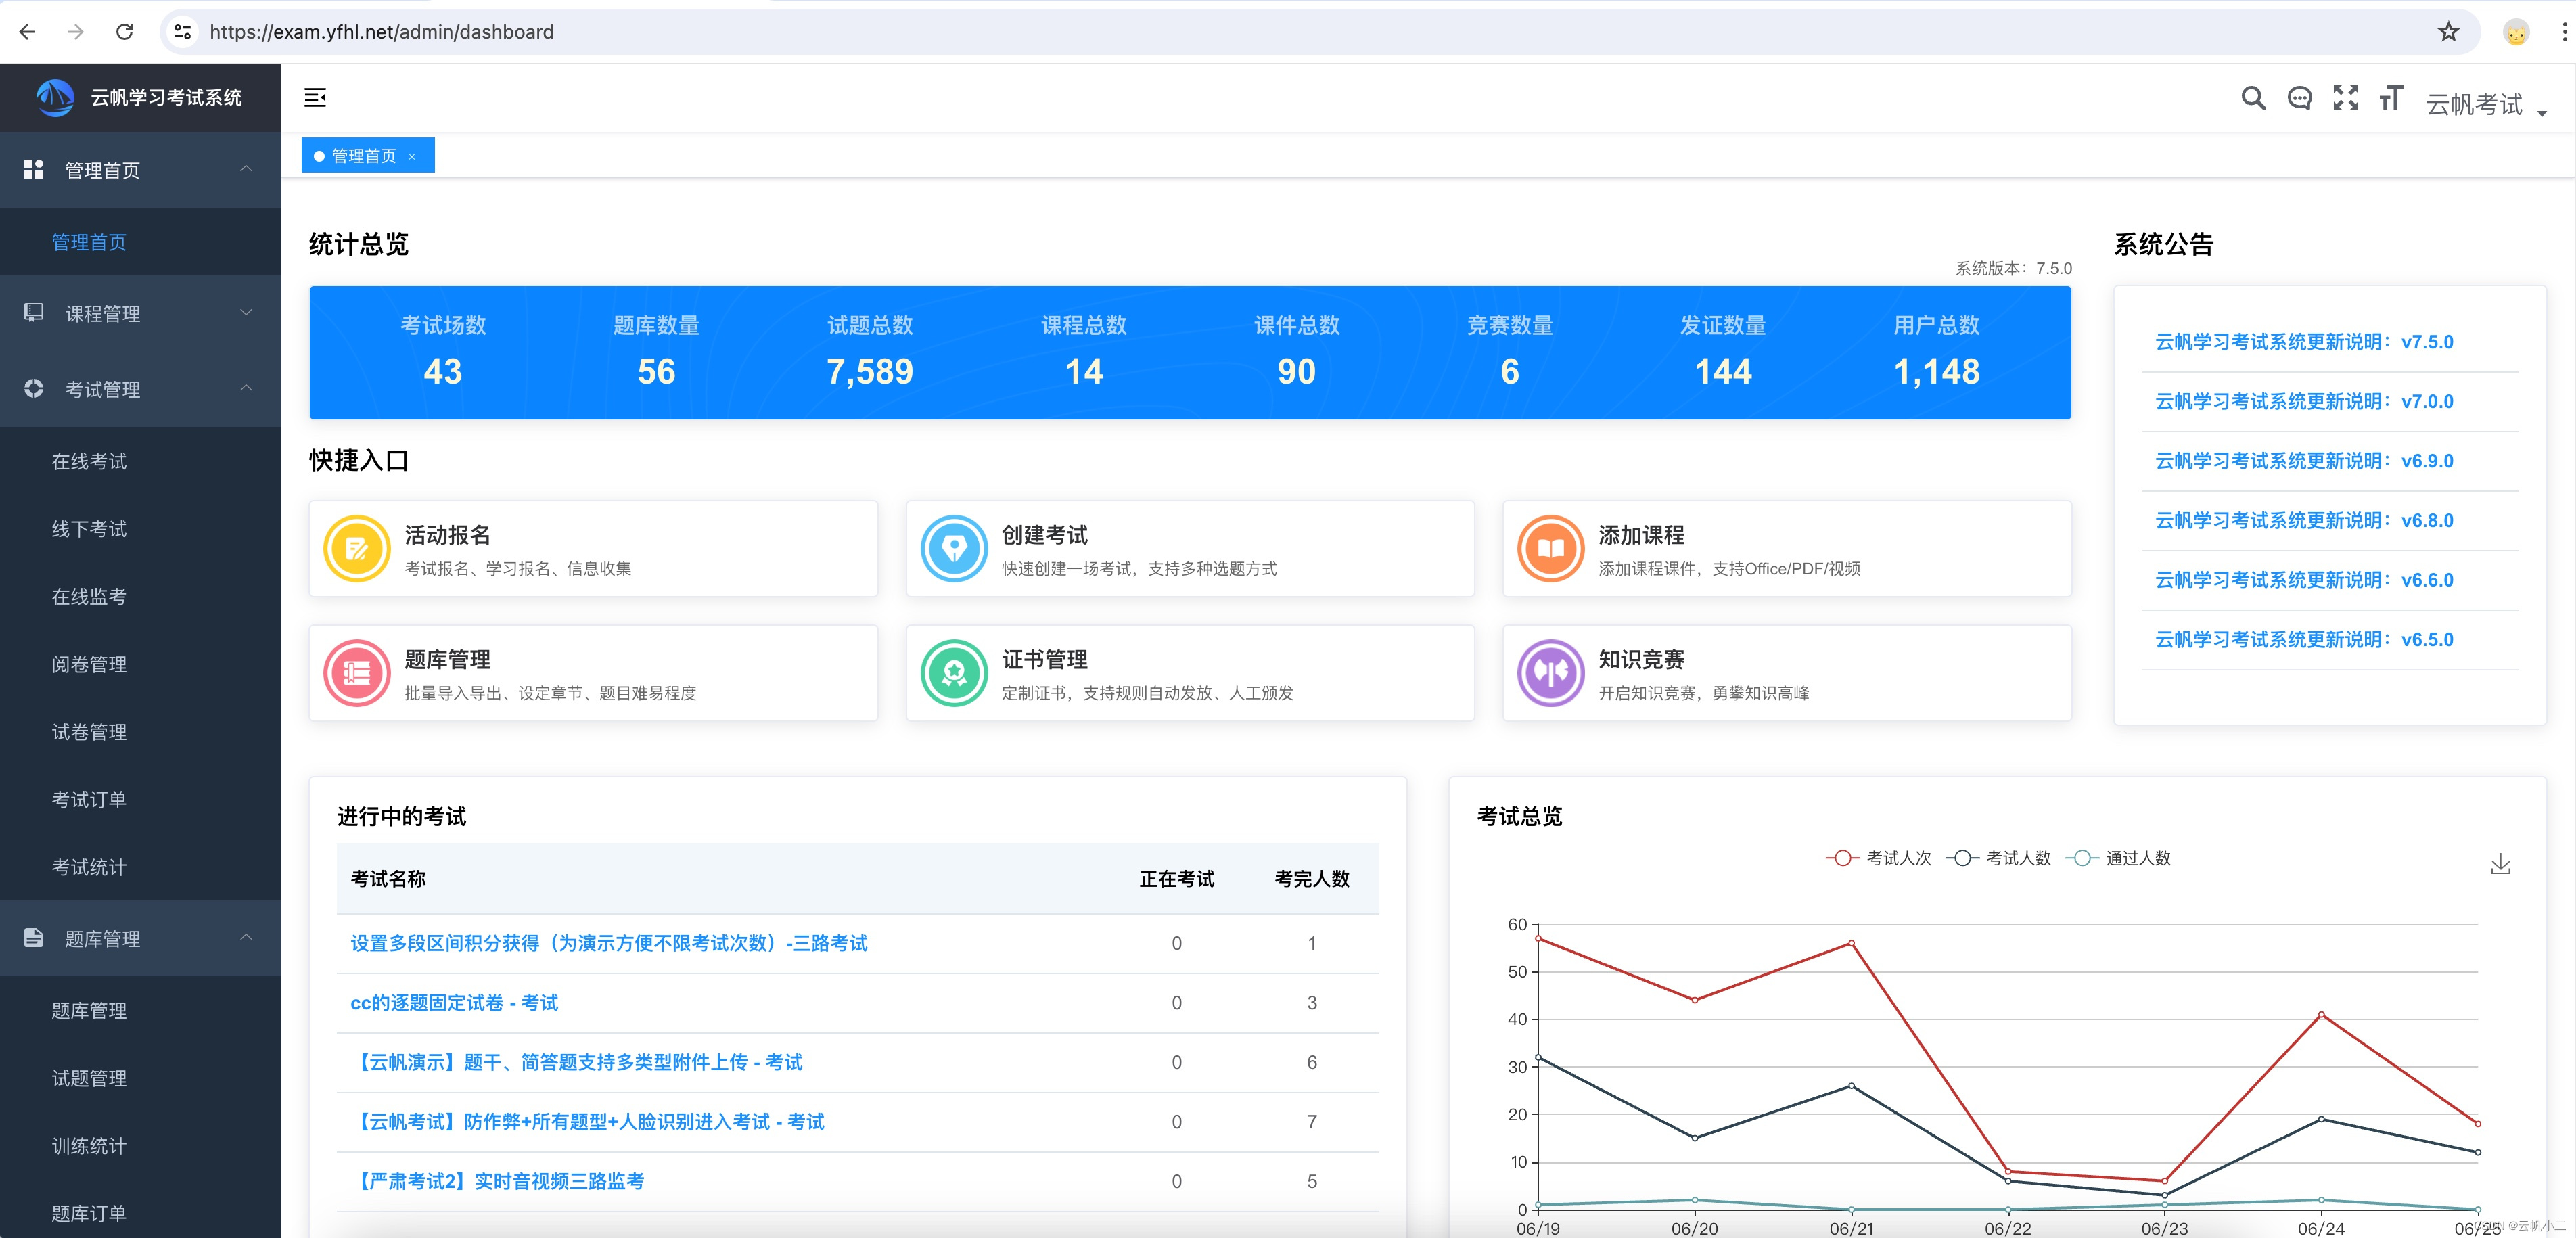The height and width of the screenshot is (1238, 2576).
Task: Open exam 设置多段区间积分获得 三路考试
Action: point(609,943)
